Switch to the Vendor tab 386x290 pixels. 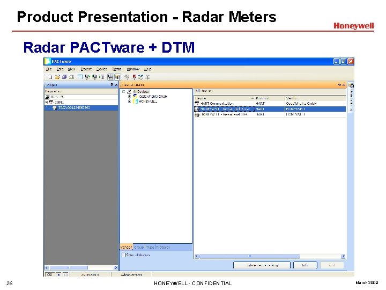pyautogui.click(x=127, y=247)
